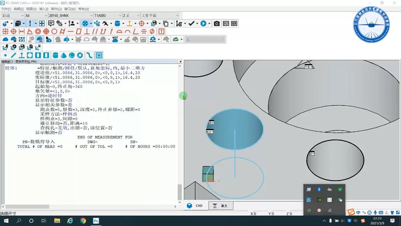Viewport: 401px width, 226px height.
Task: Select the parallelism dimension icon
Action: coord(95,31)
